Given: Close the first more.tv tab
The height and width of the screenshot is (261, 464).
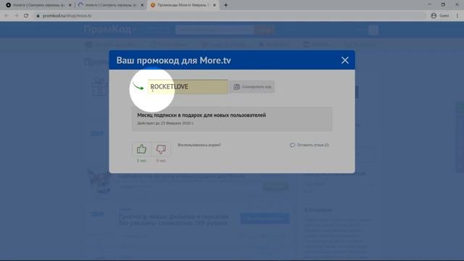Looking at the screenshot, I should coord(70,5).
